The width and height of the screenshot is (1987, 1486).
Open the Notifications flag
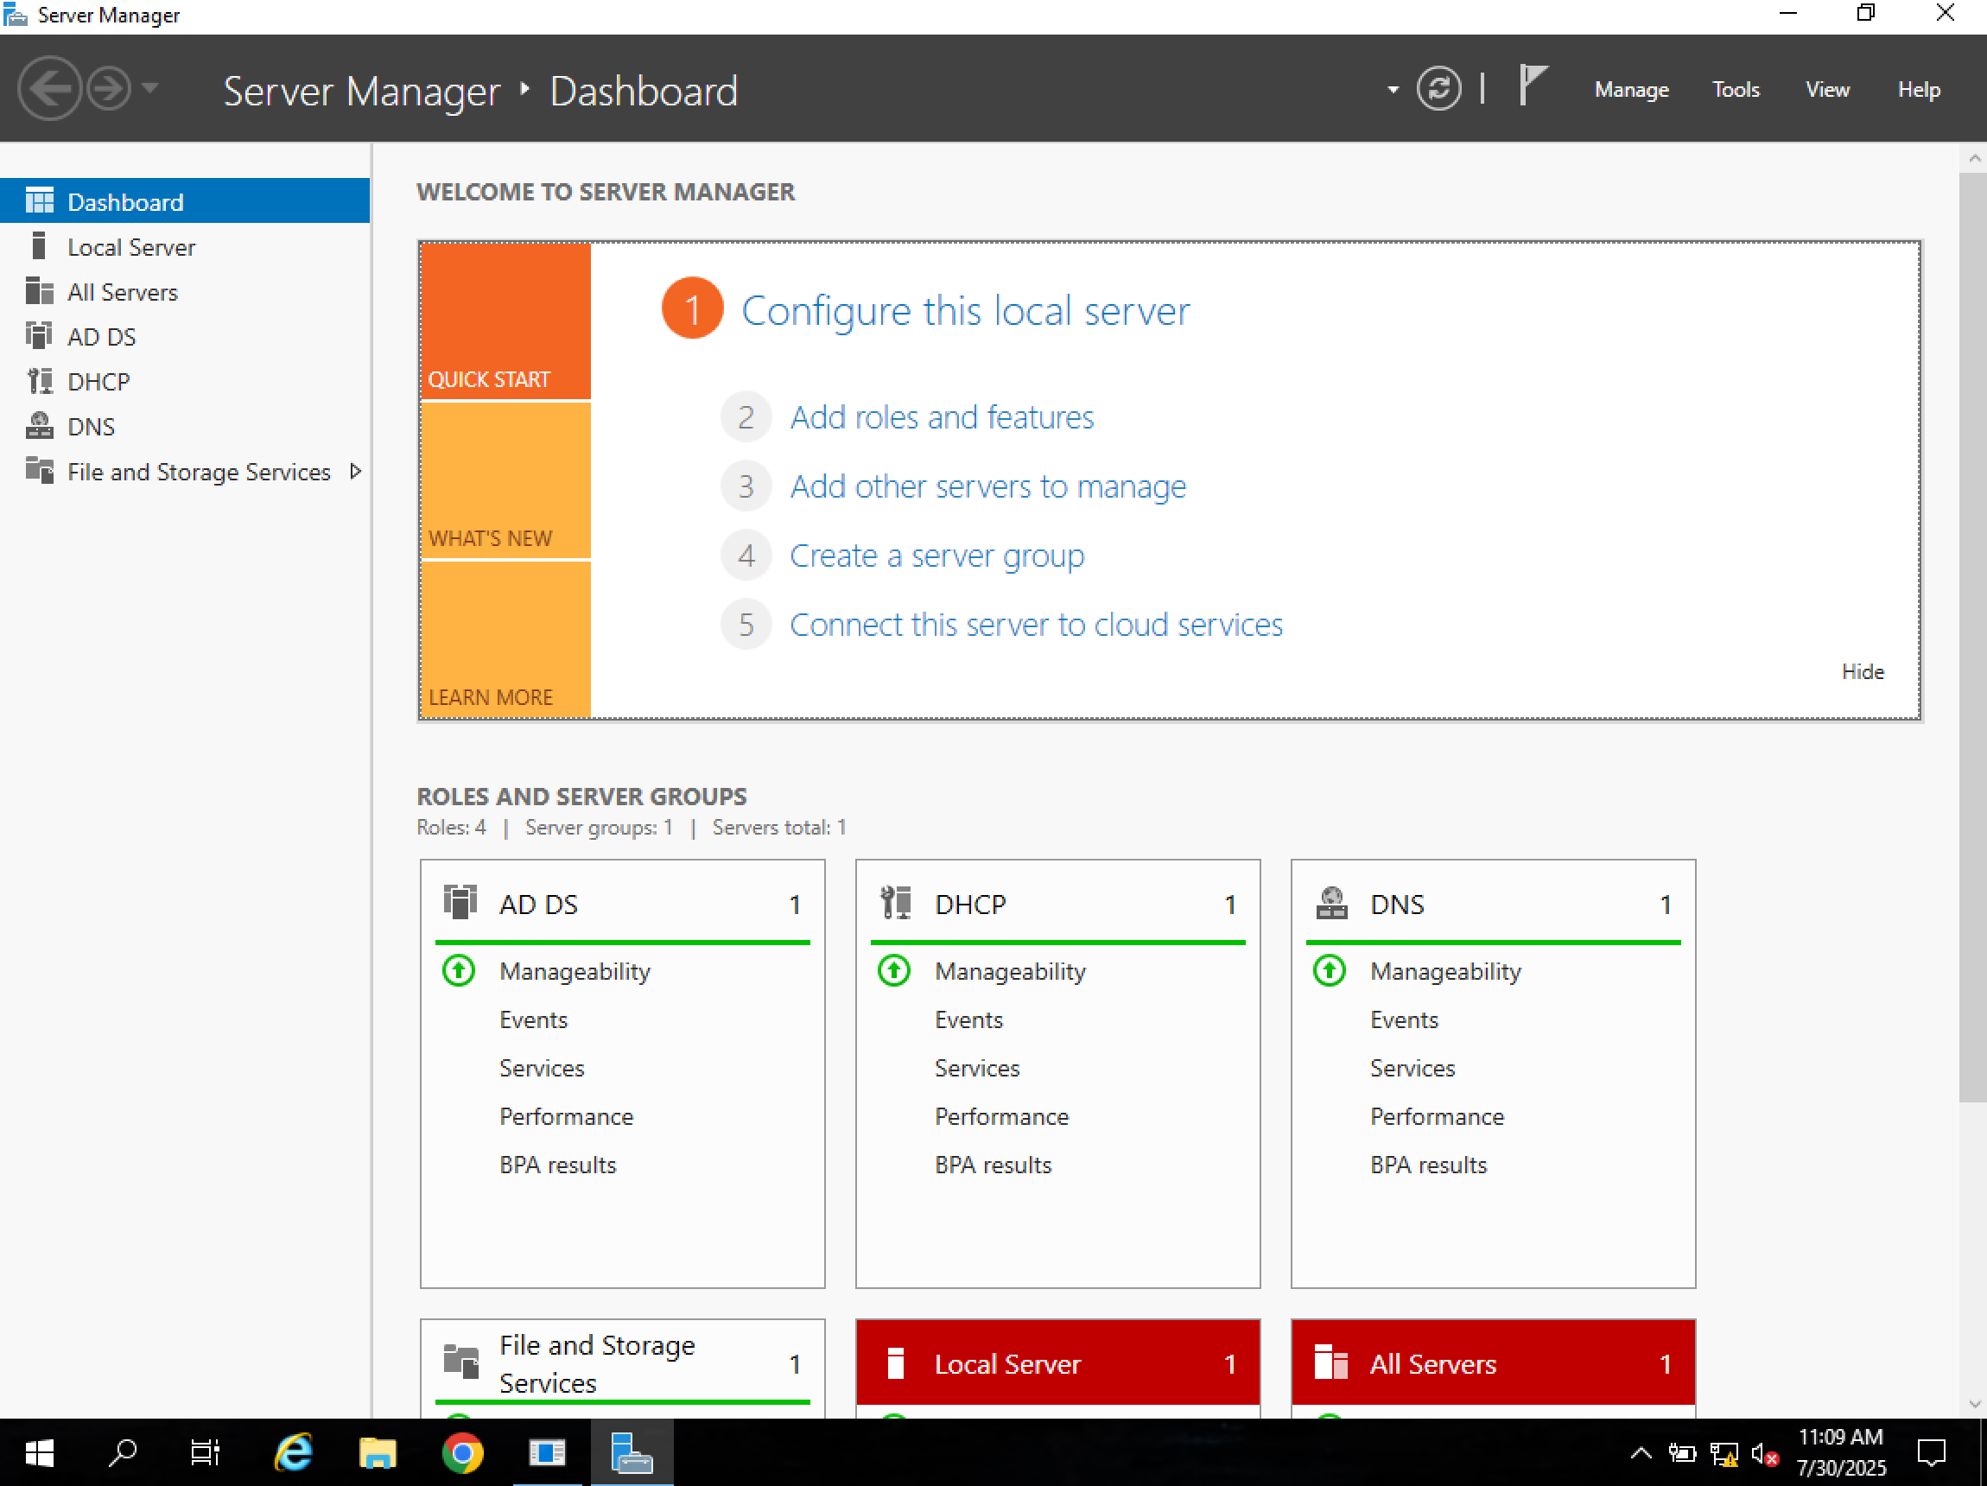point(1533,86)
